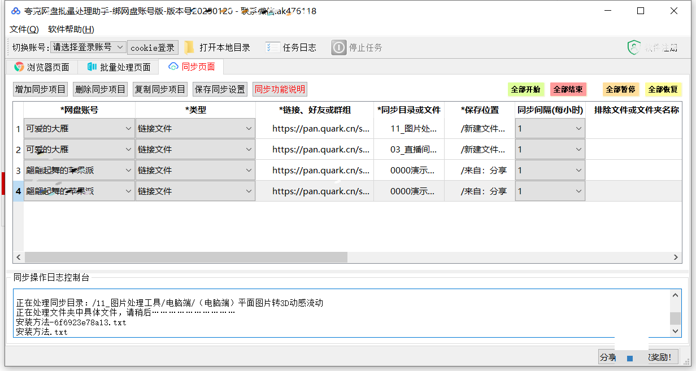Click the bar-chart icon on 批量处理页面 tab

pos(93,67)
